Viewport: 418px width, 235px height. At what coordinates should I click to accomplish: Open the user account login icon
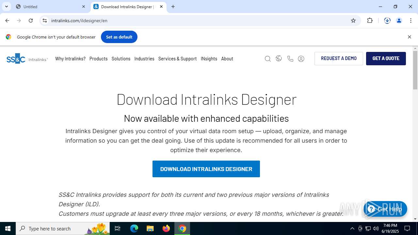click(301, 59)
